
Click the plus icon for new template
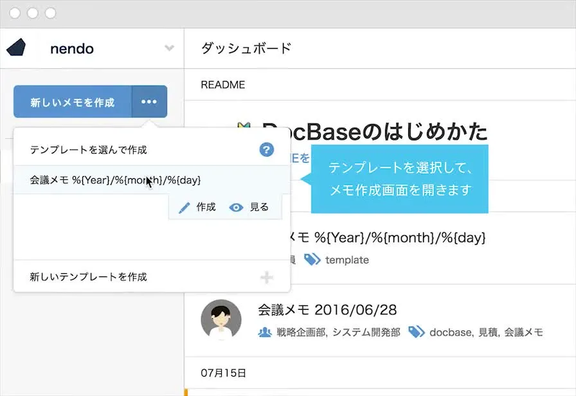click(x=267, y=277)
